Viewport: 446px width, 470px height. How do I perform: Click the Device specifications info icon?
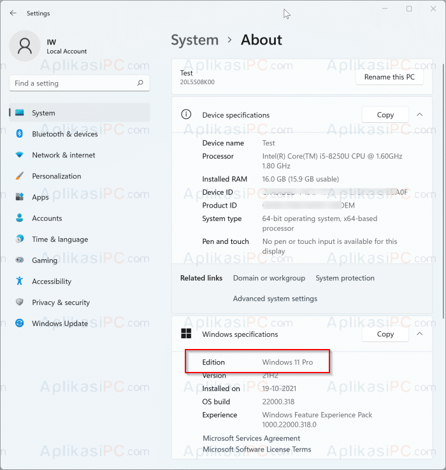[x=186, y=115]
